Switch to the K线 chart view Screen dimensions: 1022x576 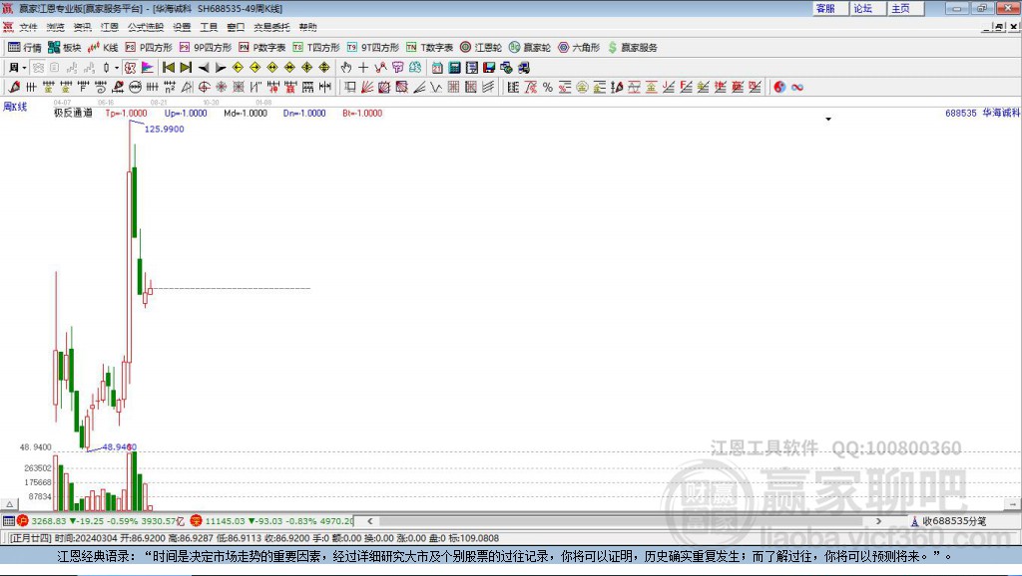[103, 48]
